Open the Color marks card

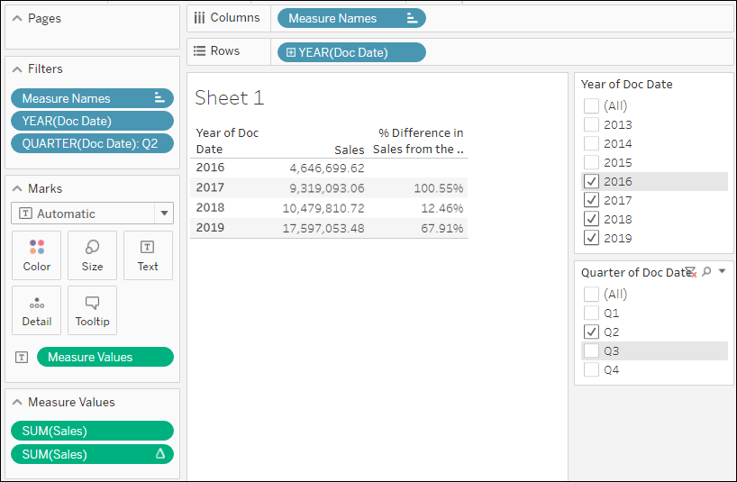37,255
